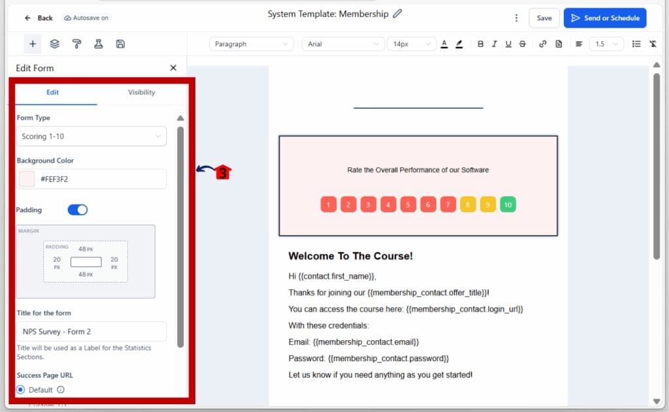
Task: Click the canvas vertical scrollbar thumb
Action: (657, 166)
